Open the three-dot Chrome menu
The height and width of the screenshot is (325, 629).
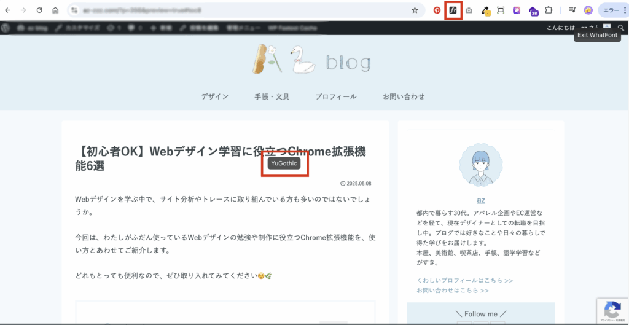(x=622, y=10)
